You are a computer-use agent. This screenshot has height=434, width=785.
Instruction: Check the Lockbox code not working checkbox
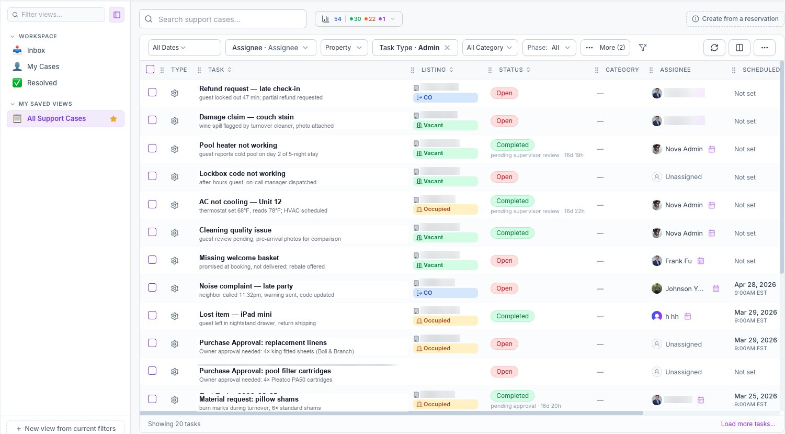[x=152, y=176]
